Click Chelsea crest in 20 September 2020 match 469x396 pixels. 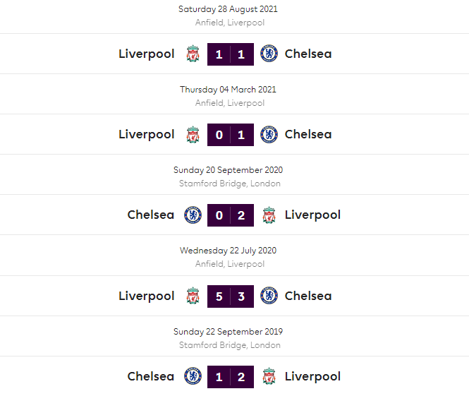click(193, 215)
